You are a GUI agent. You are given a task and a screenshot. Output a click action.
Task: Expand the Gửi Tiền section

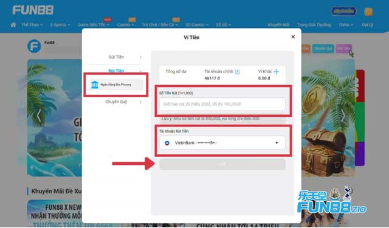pos(116,57)
